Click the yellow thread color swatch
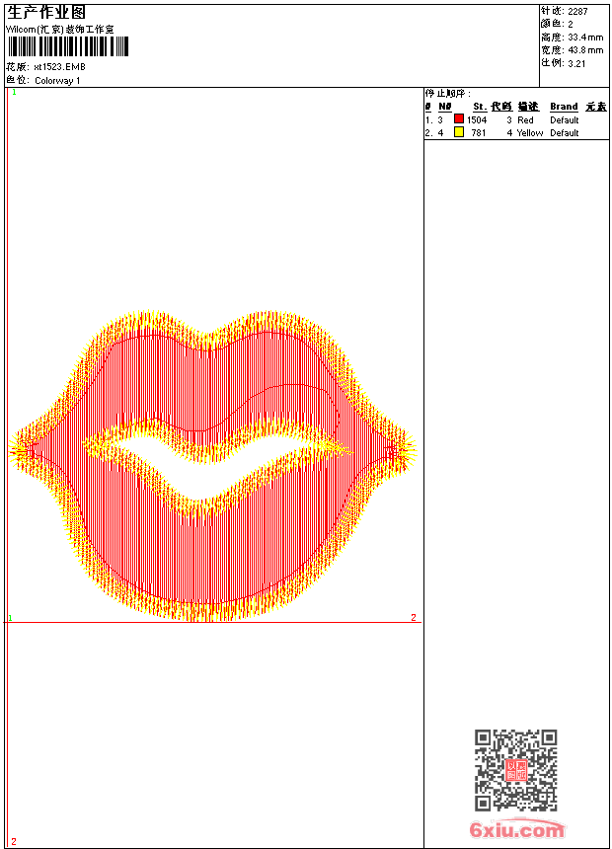The height and width of the screenshot is (849, 612). coord(459,132)
